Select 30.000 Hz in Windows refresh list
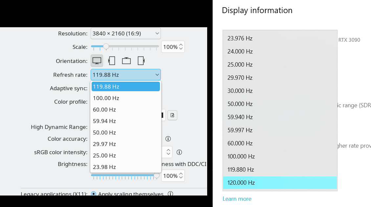371x207 pixels. [x=280, y=91]
